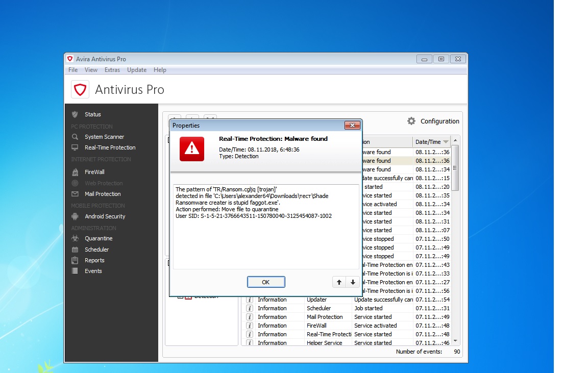The height and width of the screenshot is (373, 588).
Task: Click the System Scanner magnifier icon
Action: point(75,137)
